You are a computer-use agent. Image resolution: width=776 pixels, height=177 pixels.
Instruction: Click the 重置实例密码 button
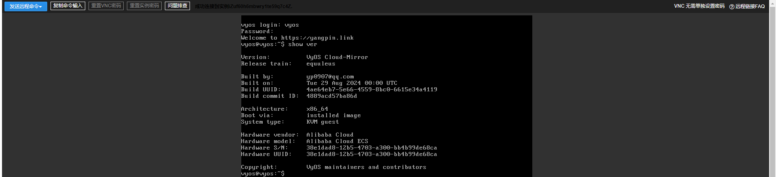click(144, 6)
